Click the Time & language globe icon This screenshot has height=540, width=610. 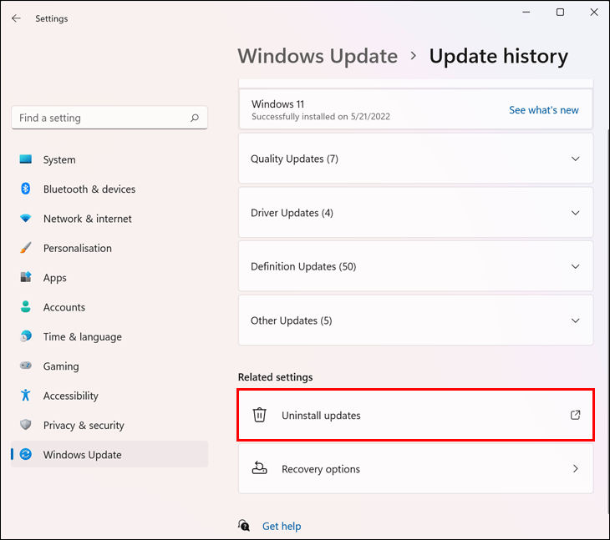(x=26, y=336)
